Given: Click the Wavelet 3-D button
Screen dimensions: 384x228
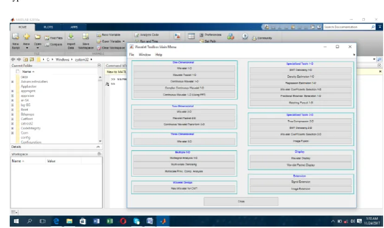Looking at the screenshot, I should [184, 141].
